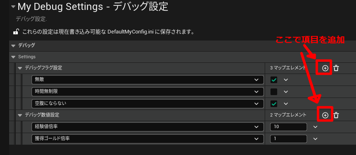Add element to デバッグ数値設定 map

click(x=325, y=115)
